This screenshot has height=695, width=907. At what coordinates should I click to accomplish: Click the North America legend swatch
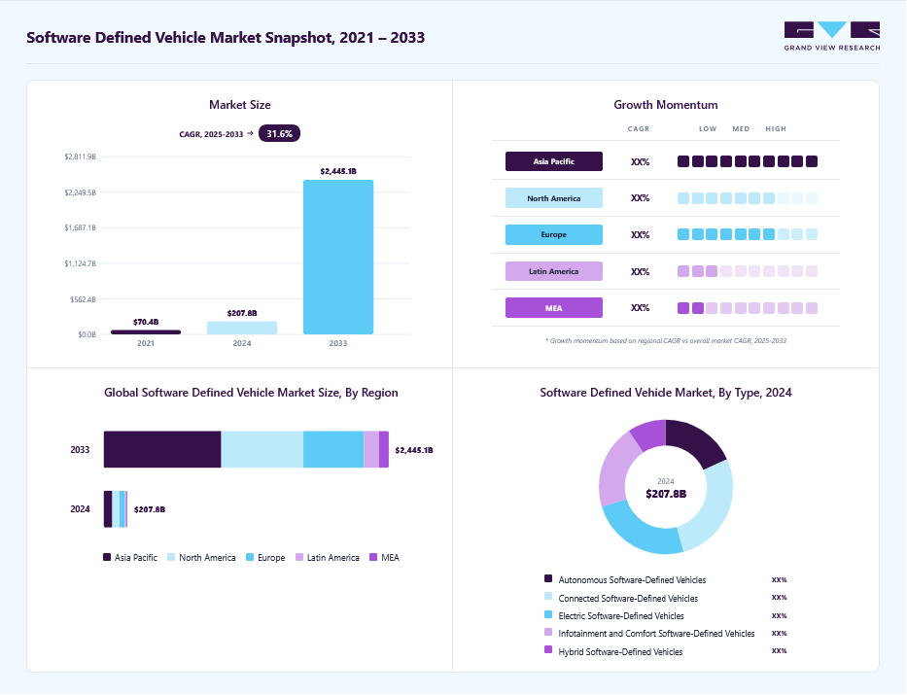(x=171, y=557)
